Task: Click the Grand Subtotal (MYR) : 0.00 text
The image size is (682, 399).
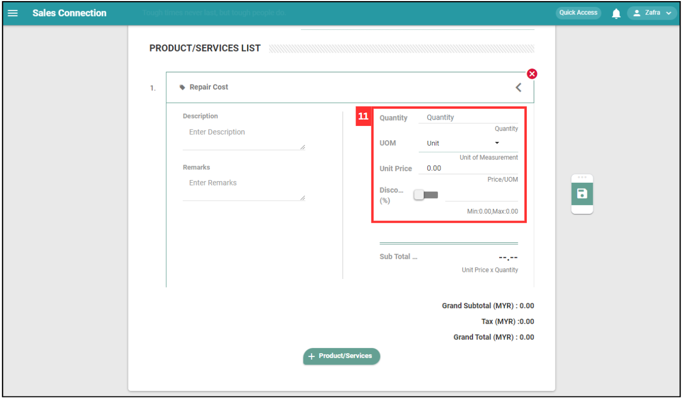Action: pos(488,306)
